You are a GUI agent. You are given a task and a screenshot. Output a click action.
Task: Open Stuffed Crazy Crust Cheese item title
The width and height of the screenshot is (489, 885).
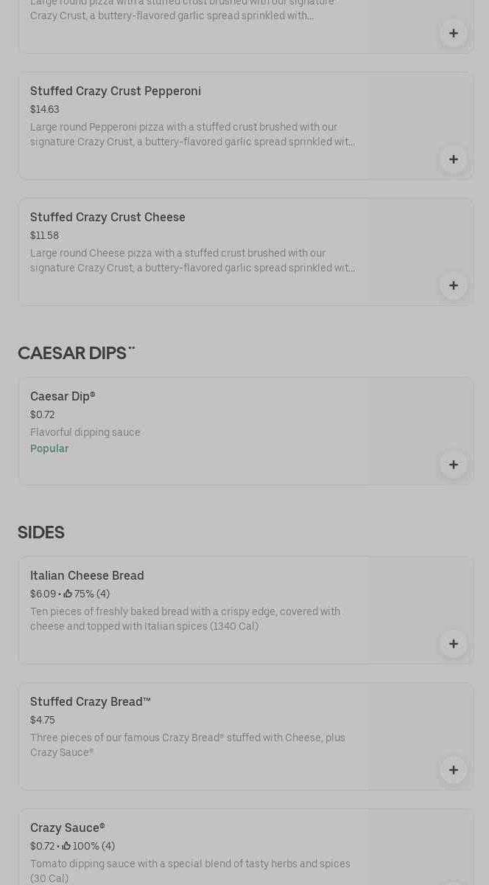(x=108, y=218)
